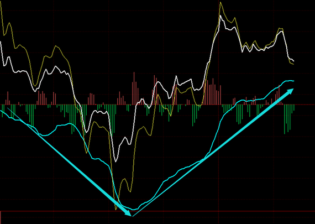
Task: Click the point where the two cyan arrows meet
Action: [133, 216]
